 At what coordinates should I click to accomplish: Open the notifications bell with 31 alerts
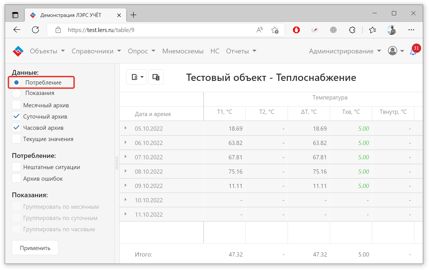[413, 52]
